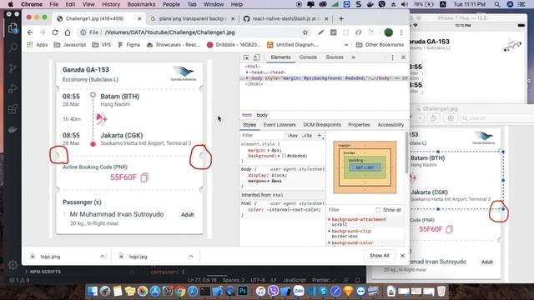Screen dimensions: 534x300
Task: Select body in the DevTools breadcrumb
Action: 262,115
